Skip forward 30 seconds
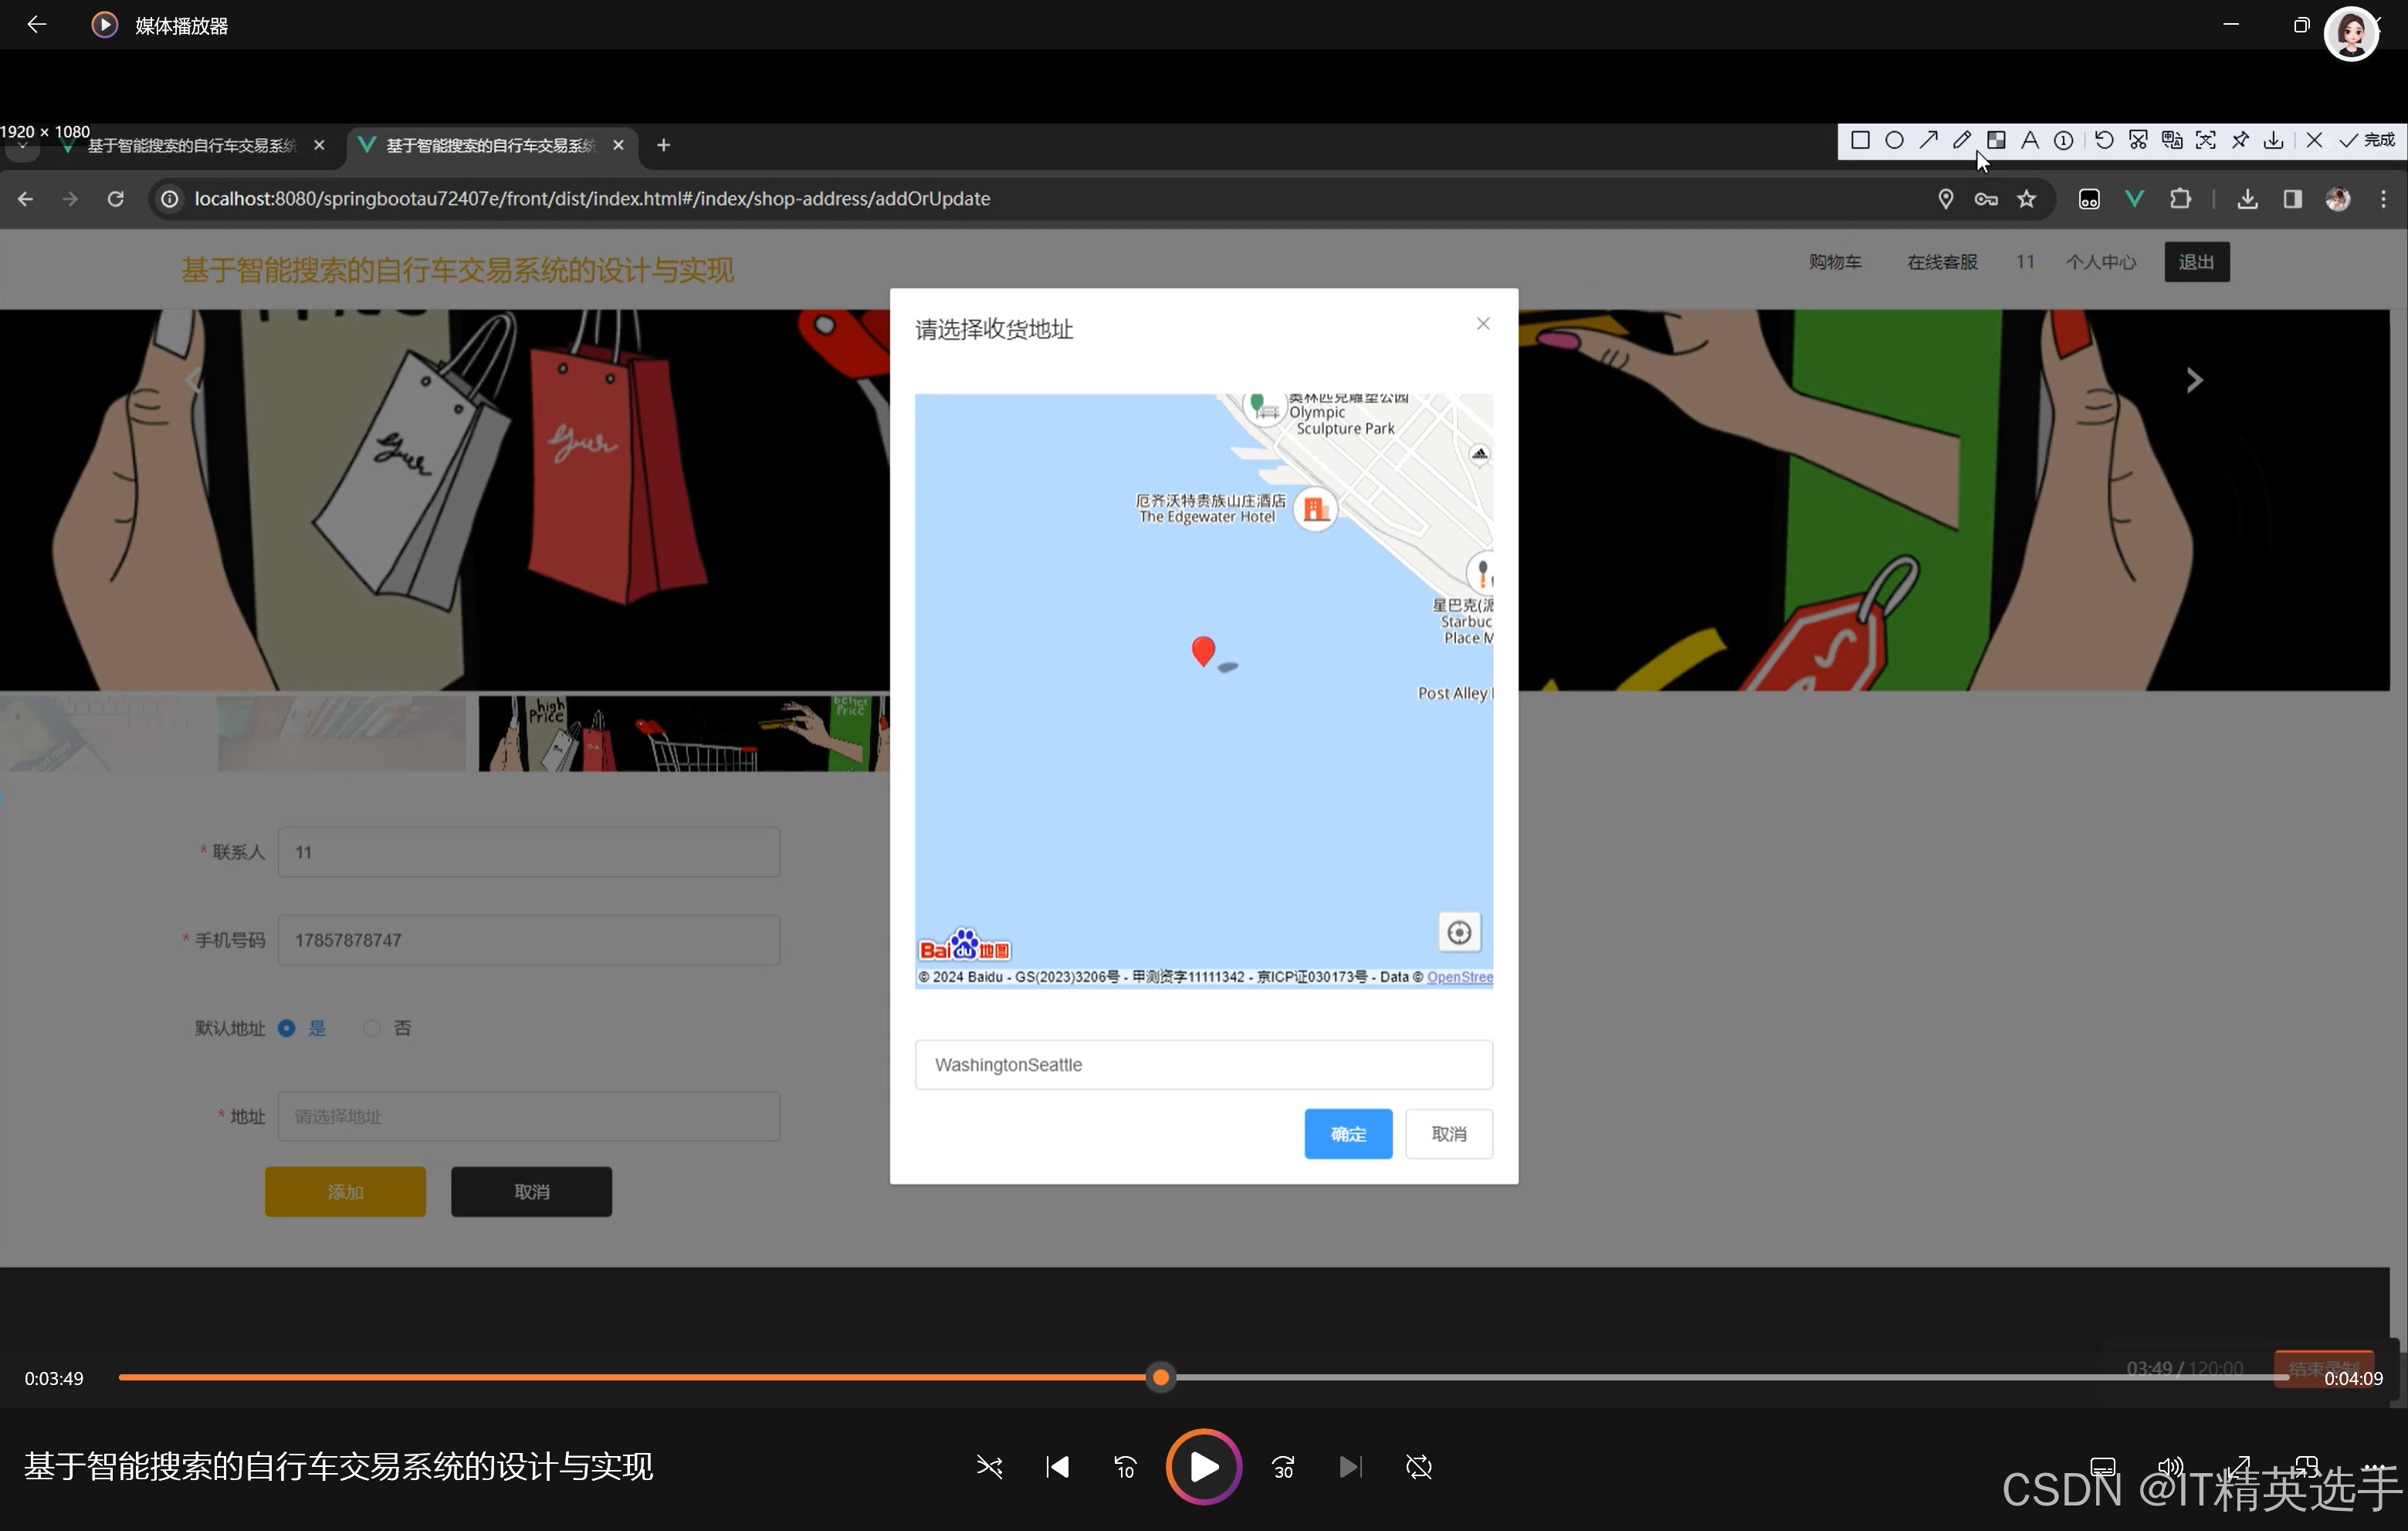 click(1283, 1467)
